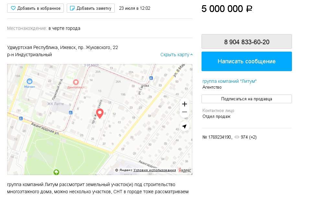Image resolution: width=313 pixels, height=201 pixels.
Task: Click the Магнит store icon on map
Action: 29,81
